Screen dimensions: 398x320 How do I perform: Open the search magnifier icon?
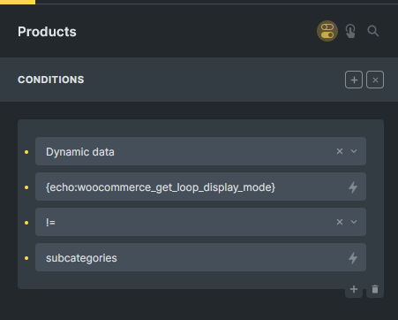tap(373, 31)
